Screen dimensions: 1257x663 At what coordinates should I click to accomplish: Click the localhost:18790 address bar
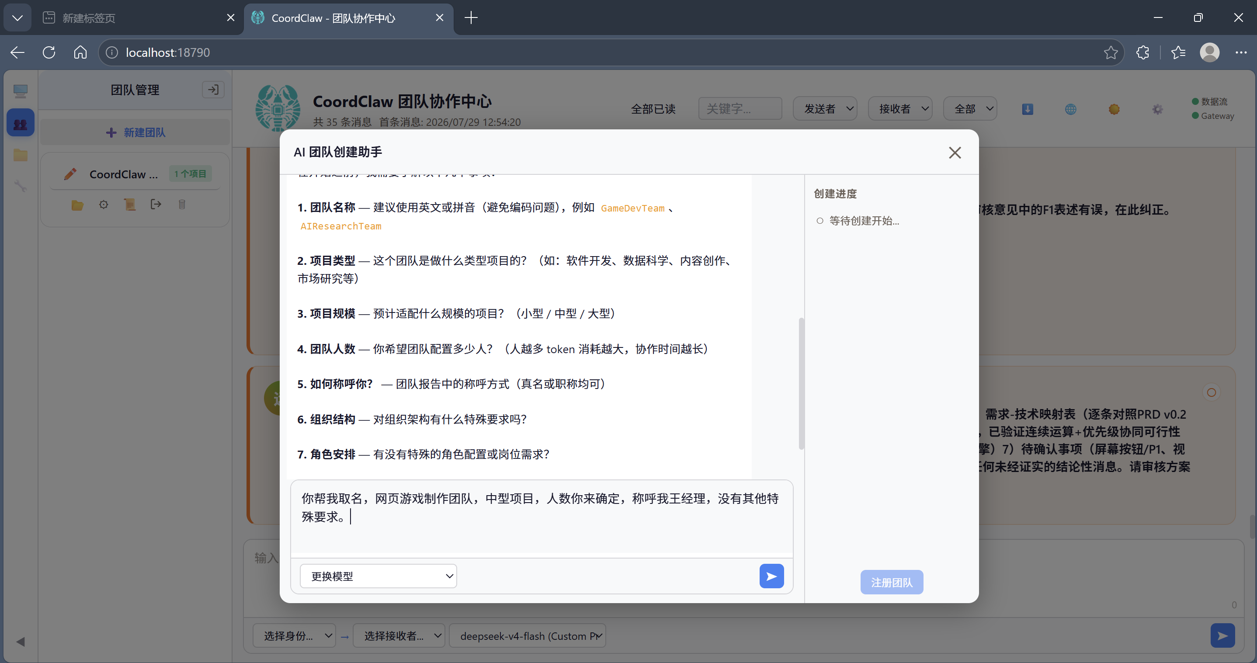tap(611, 52)
